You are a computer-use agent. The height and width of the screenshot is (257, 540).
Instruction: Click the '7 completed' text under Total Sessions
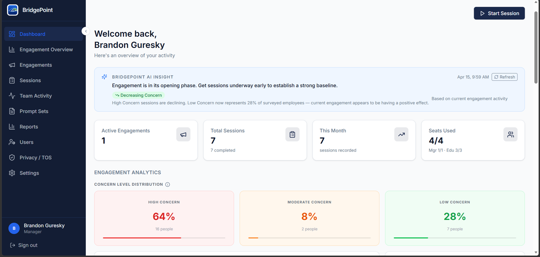point(223,150)
